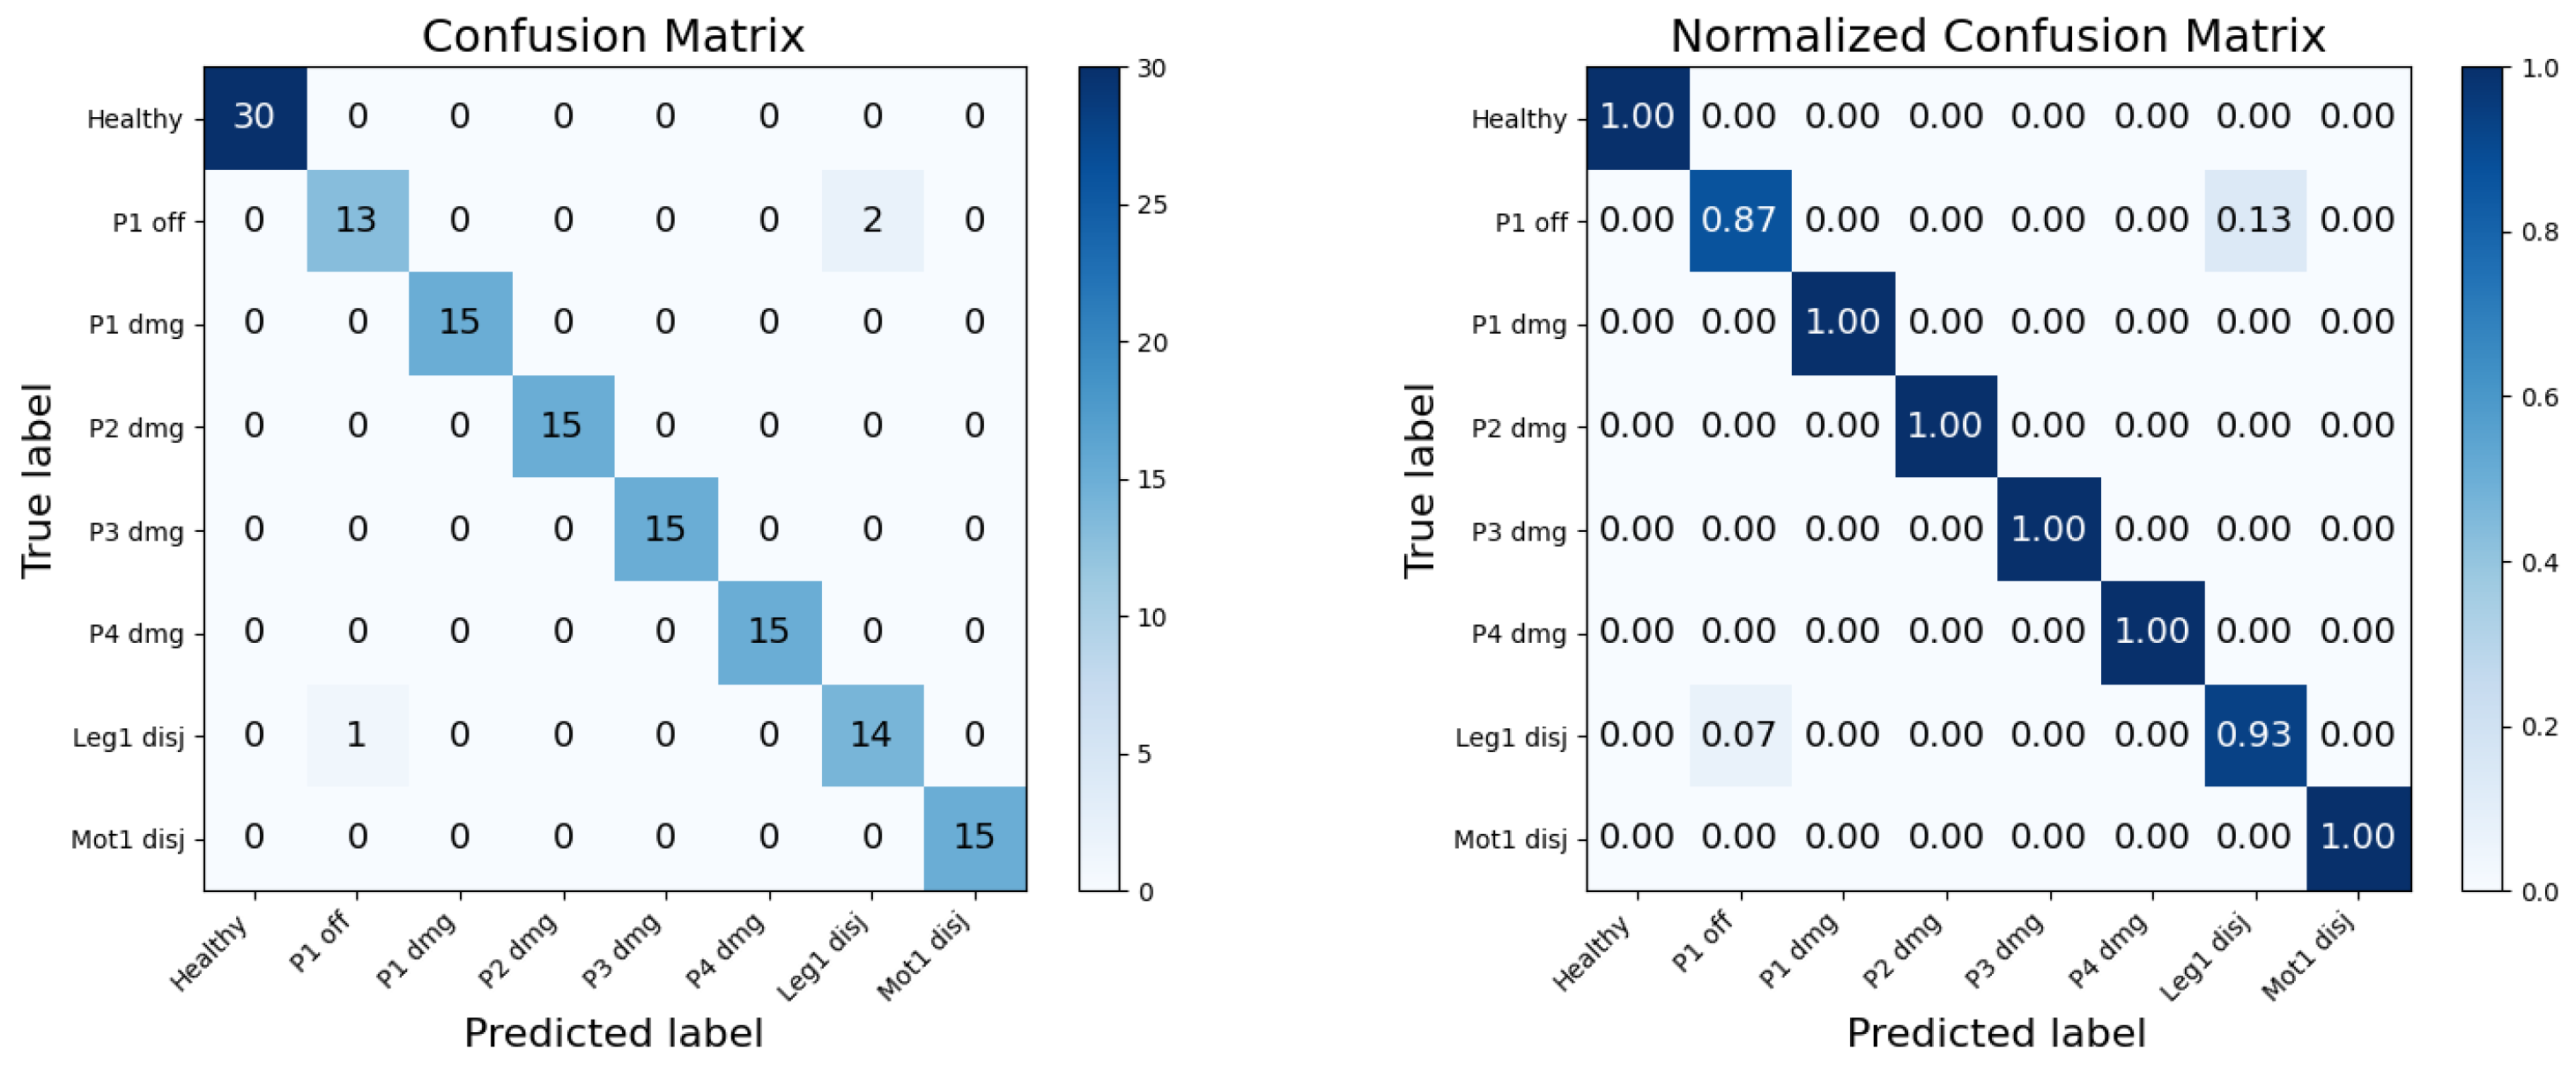Viewport: 2576px width, 1070px height.
Task: Click the left matrix's "Healthy" row label
Action: tap(135, 119)
